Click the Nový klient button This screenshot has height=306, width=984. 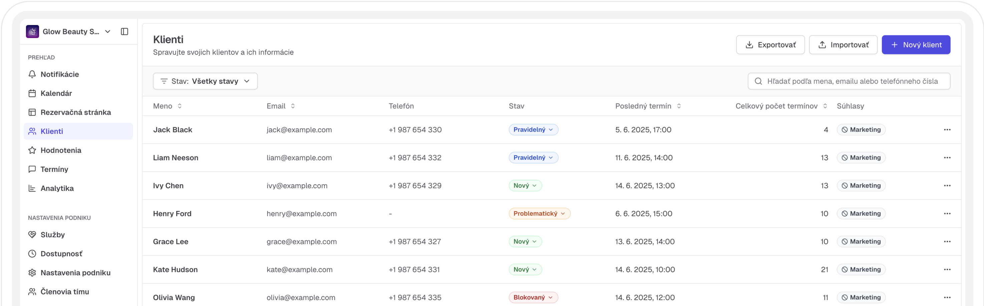tap(916, 45)
